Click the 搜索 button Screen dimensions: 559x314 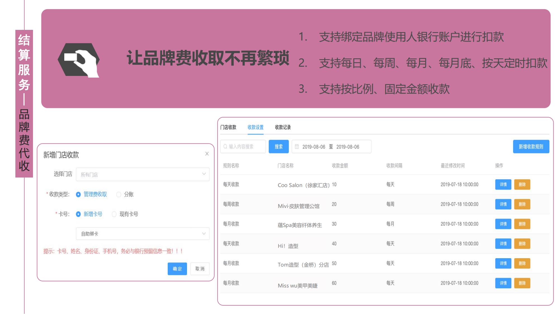pyautogui.click(x=279, y=147)
